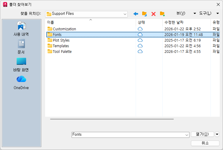Open 사용 내역 history in the sidebar

click(x=21, y=29)
